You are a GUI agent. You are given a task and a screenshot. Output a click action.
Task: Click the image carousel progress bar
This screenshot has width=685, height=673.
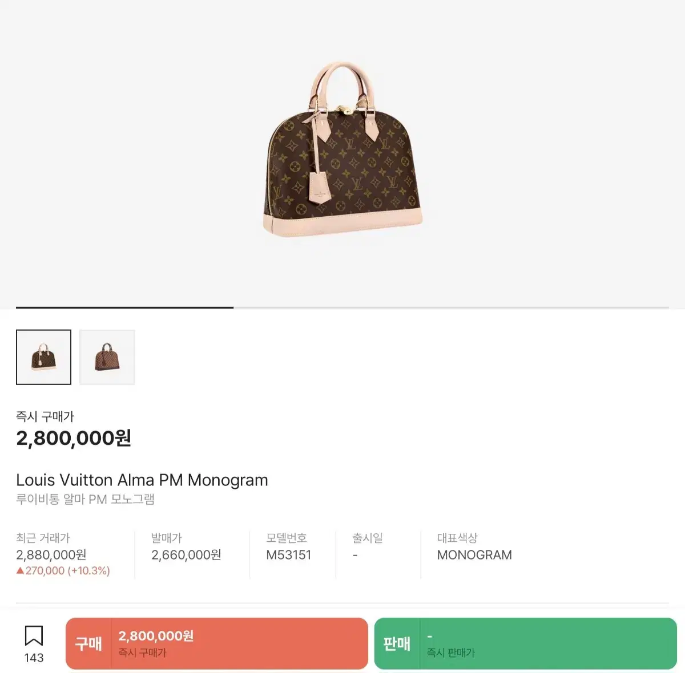(x=342, y=307)
